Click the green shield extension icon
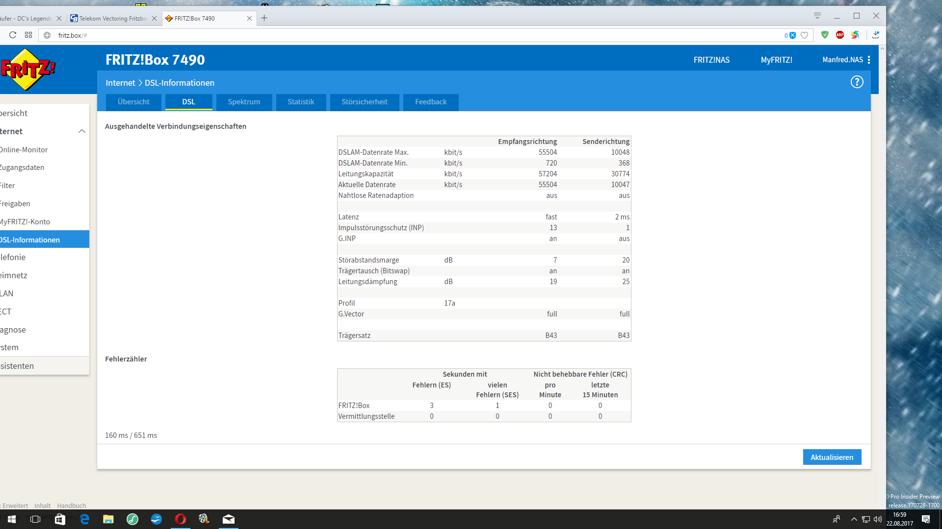 point(825,35)
